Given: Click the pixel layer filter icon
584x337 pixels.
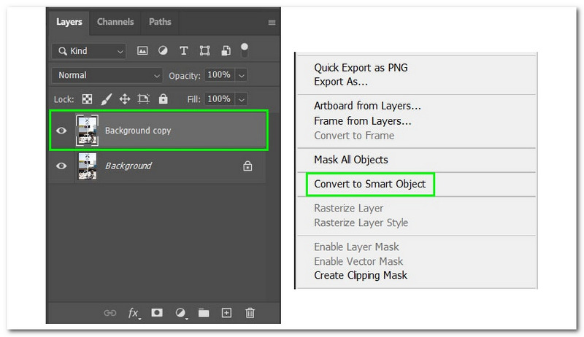Looking at the screenshot, I should tap(142, 51).
